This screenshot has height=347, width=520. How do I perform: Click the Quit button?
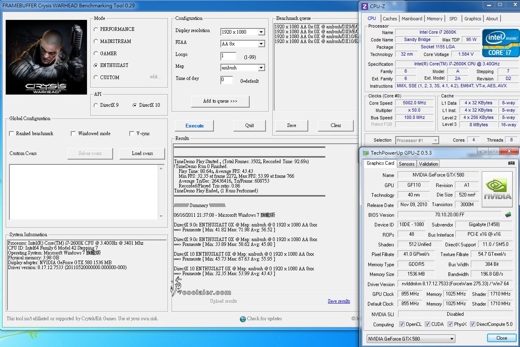pos(250,125)
